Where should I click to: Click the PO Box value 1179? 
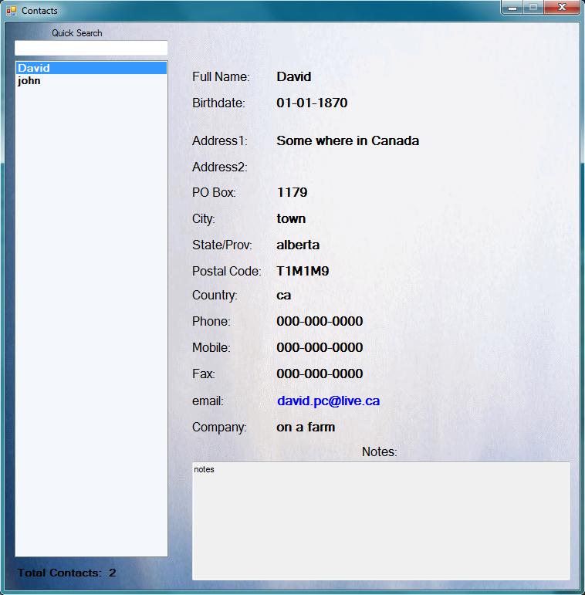[292, 192]
